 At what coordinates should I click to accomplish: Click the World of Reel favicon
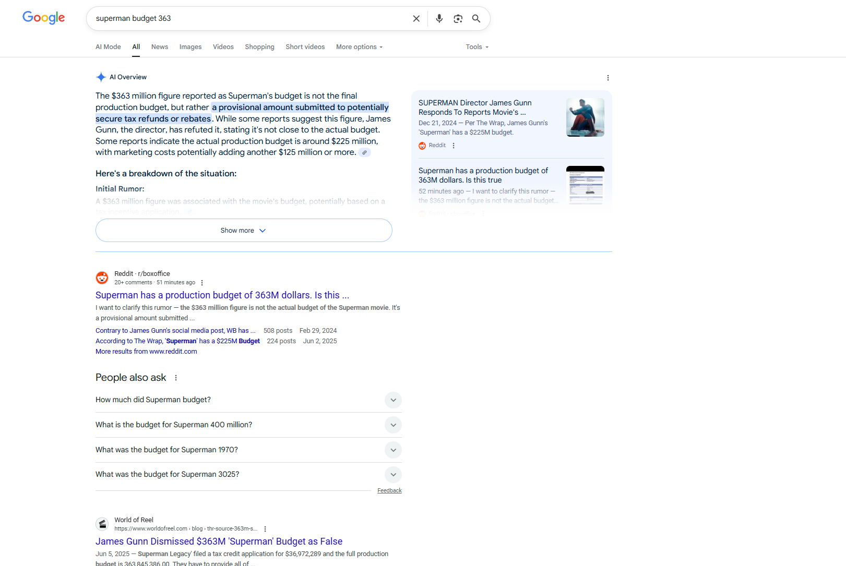(x=102, y=524)
